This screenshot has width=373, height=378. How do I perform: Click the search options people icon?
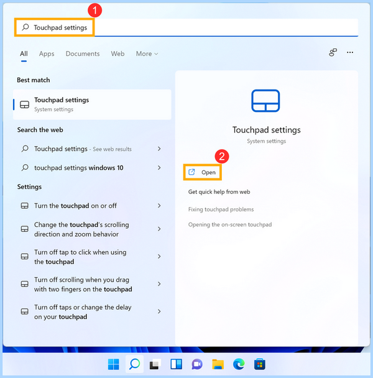coord(333,52)
